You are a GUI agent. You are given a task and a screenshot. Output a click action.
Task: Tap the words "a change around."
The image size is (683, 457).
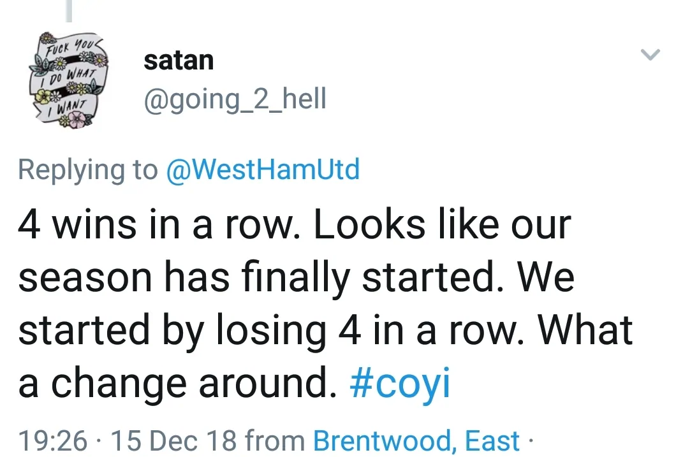click(x=175, y=384)
